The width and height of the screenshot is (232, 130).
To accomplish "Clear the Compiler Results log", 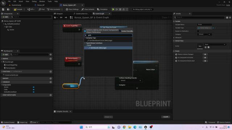I will pos(166,117).
